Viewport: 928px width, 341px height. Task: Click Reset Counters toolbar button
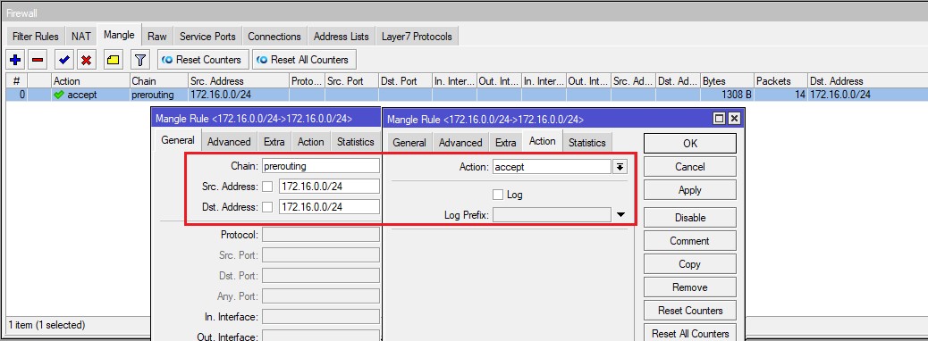tap(202, 60)
